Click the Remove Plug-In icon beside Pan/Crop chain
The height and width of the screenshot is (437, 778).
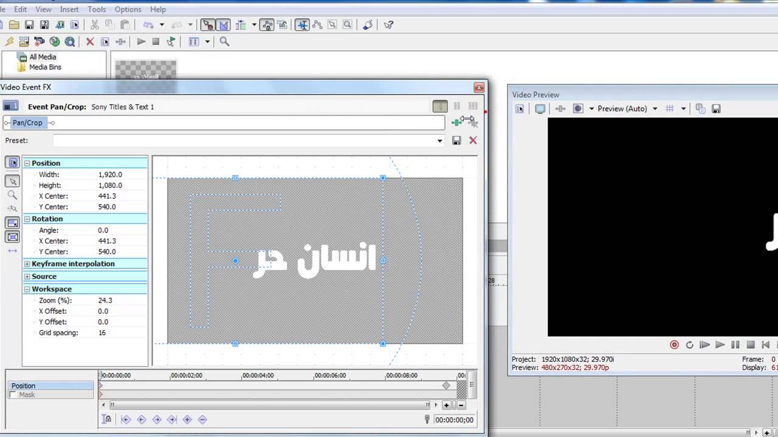pyautogui.click(x=473, y=123)
